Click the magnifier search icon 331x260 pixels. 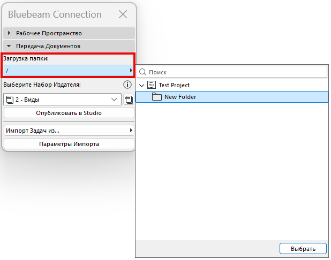pyautogui.click(x=143, y=72)
